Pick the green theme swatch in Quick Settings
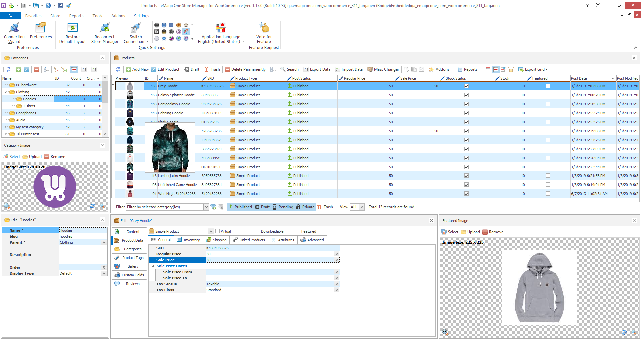641x339 pixels. 179,39
